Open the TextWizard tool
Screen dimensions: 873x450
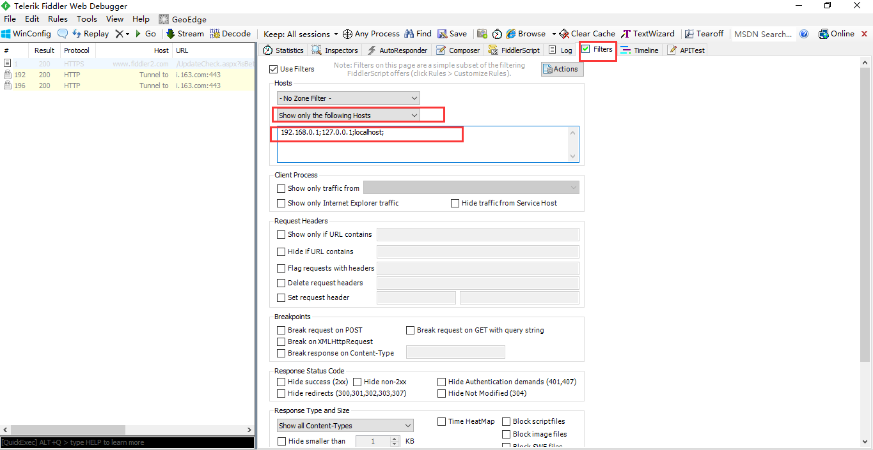point(647,34)
